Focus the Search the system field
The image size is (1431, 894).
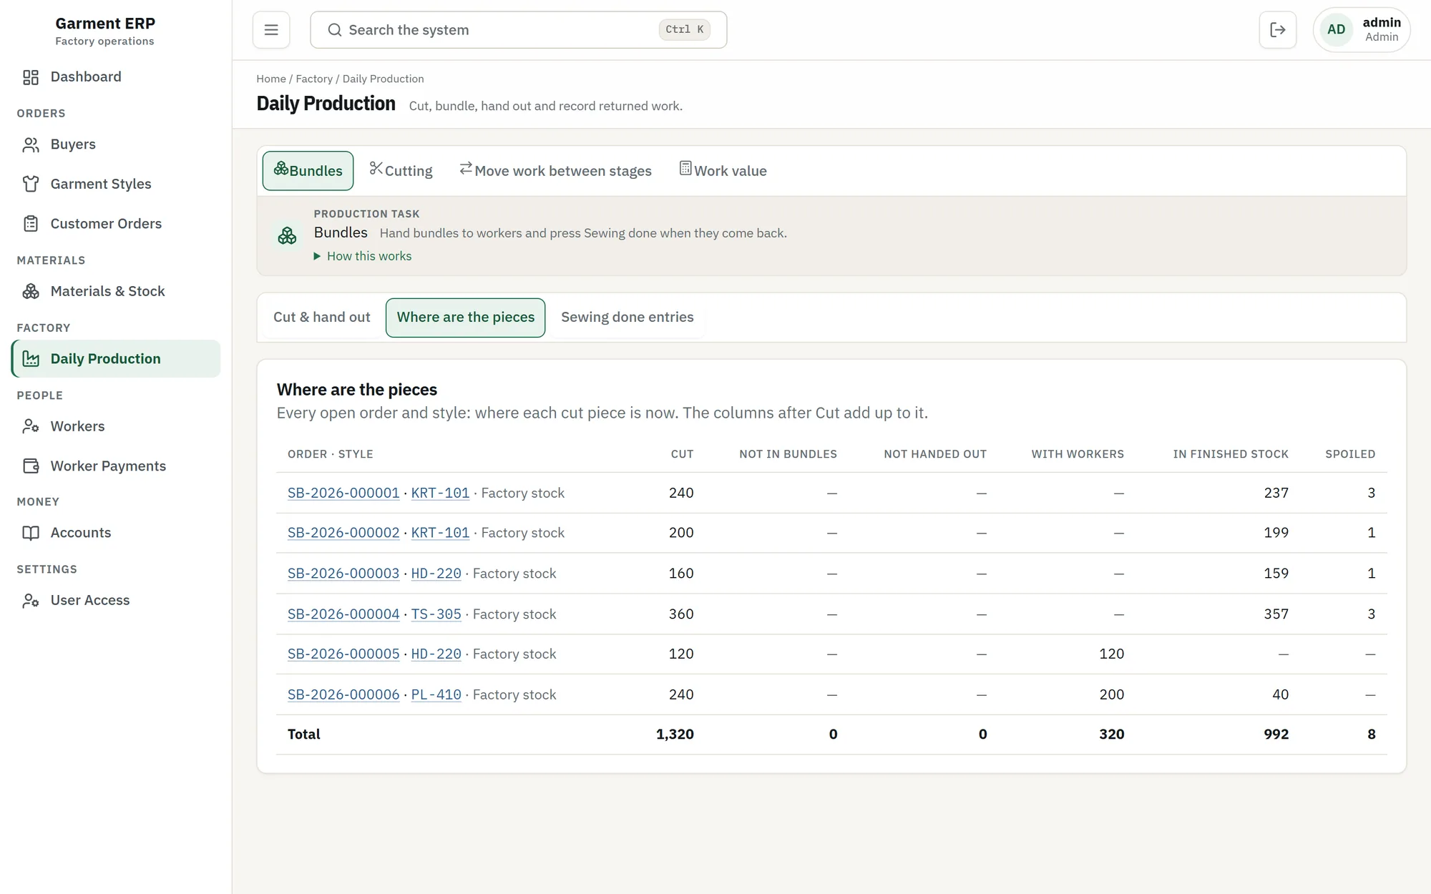point(519,30)
